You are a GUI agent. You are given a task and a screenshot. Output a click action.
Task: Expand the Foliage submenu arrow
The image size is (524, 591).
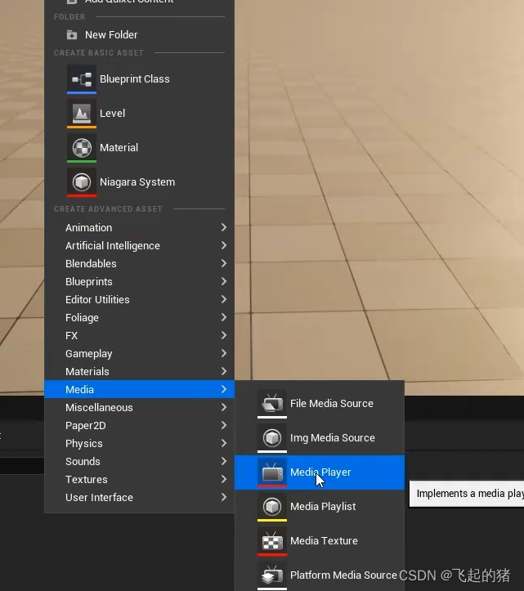pos(224,317)
